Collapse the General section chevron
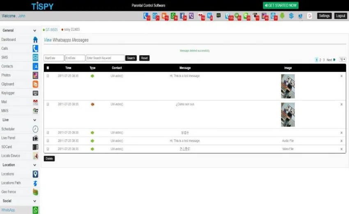 point(35,30)
